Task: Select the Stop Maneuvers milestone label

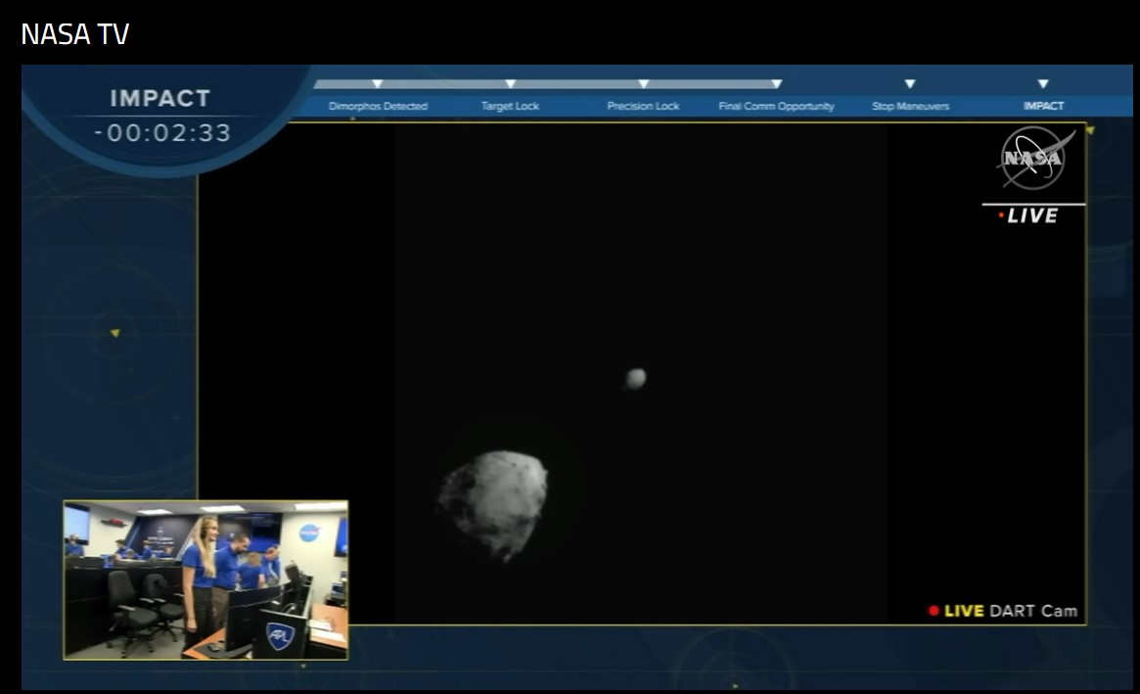Action: pos(910,106)
